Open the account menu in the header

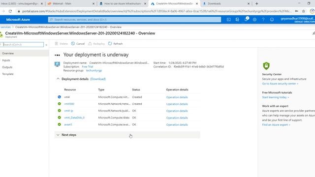point(298,20)
